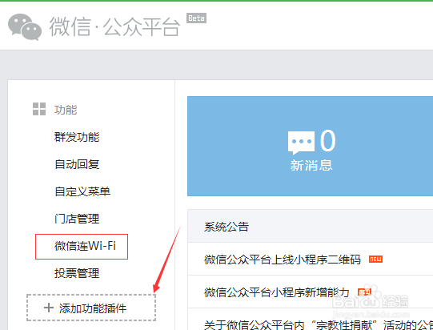Image resolution: width=433 pixels, height=330 pixels.
Task: Open 门店管理 in the sidebar
Action: coord(77,219)
